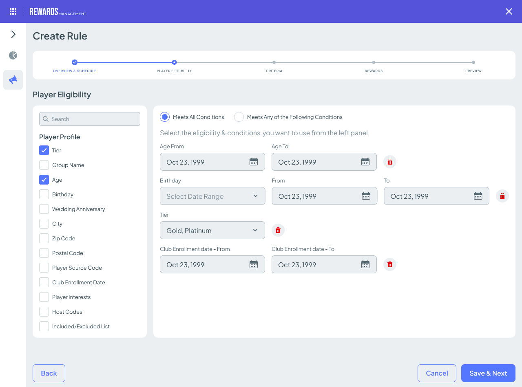Open the apps grid in the top bar
Viewport: 522px width, 387px height.
coord(13,11)
